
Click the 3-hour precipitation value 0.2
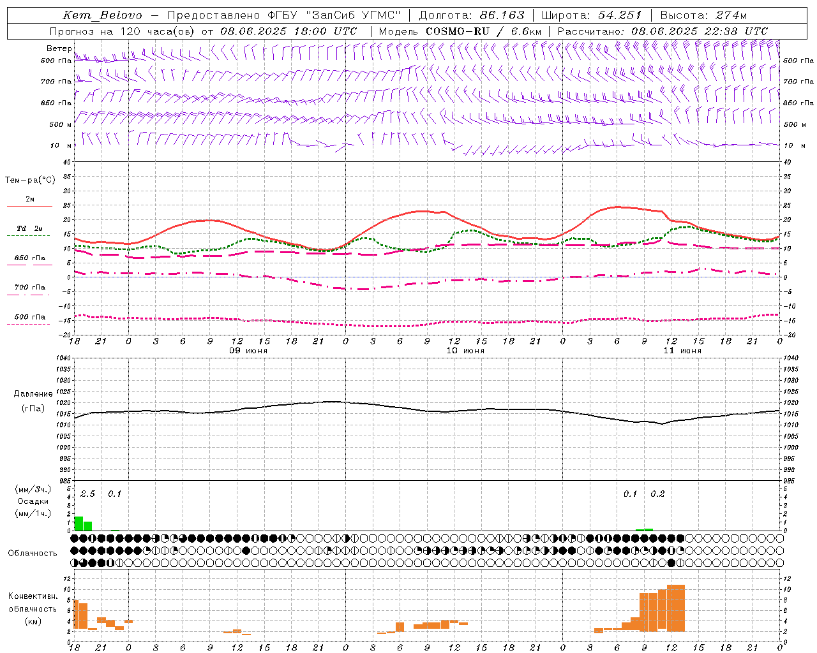[x=657, y=494]
